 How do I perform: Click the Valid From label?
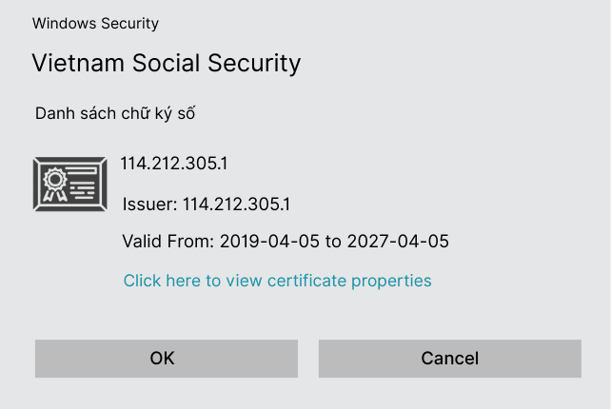(168, 242)
